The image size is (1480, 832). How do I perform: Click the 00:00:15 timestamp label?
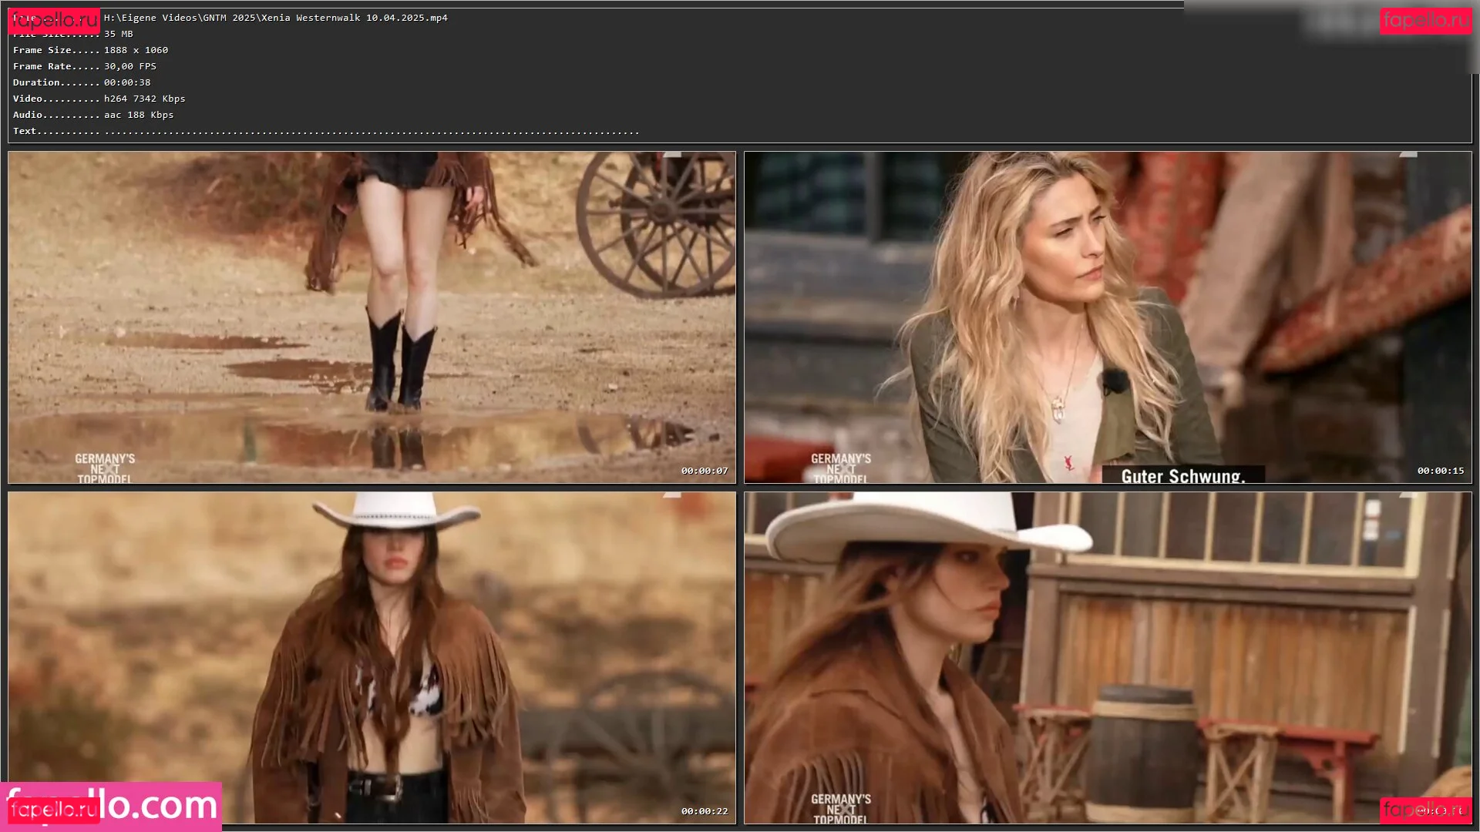[x=1440, y=471]
